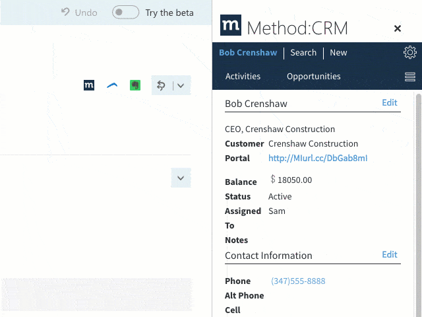Edit the Contact Information section
This screenshot has height=317, width=422.
click(390, 254)
